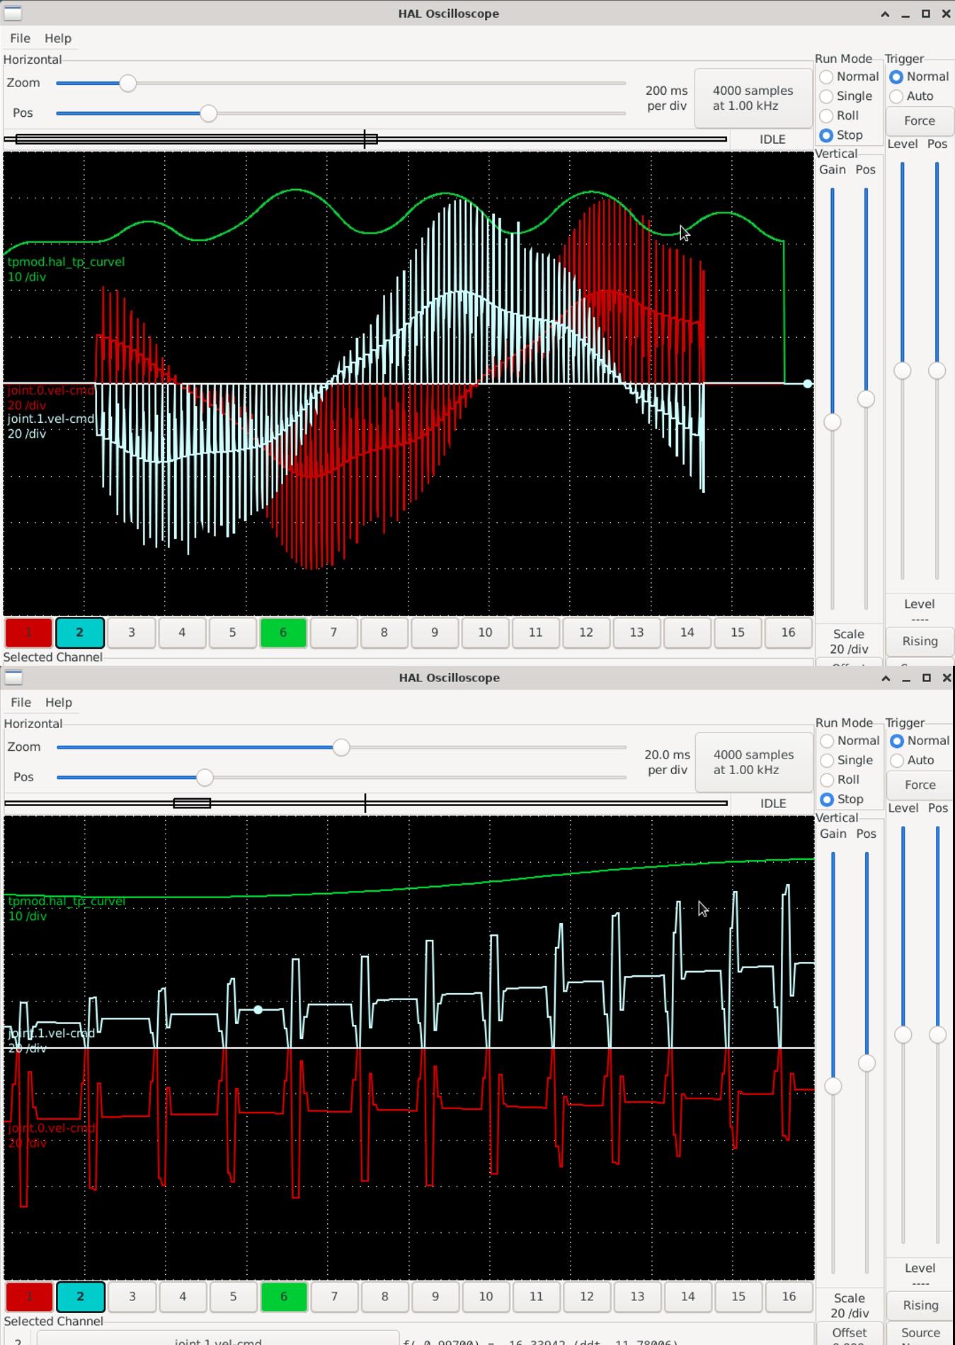Screen dimensions: 955x1345
Task: Select channel 15 button in bottom window
Action: (x=738, y=1298)
